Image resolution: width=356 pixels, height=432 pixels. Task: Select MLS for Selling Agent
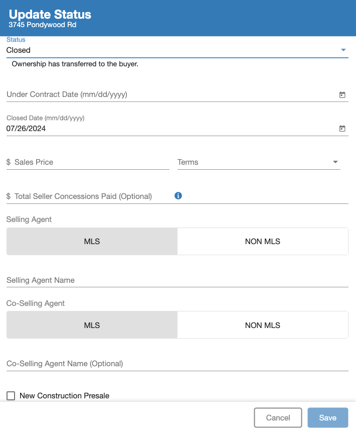coord(92,241)
